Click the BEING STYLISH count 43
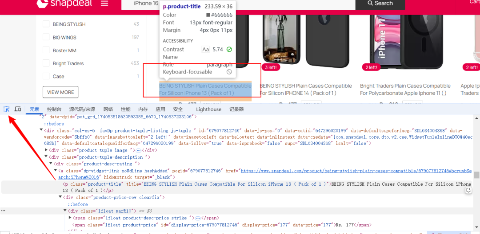This screenshot has height=234, width=480. pos(136,24)
